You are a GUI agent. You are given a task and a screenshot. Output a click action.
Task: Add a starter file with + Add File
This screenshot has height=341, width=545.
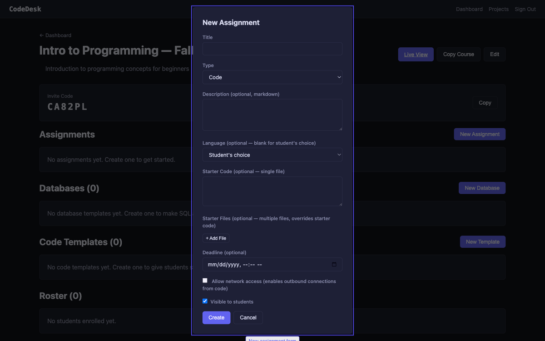pyautogui.click(x=216, y=238)
